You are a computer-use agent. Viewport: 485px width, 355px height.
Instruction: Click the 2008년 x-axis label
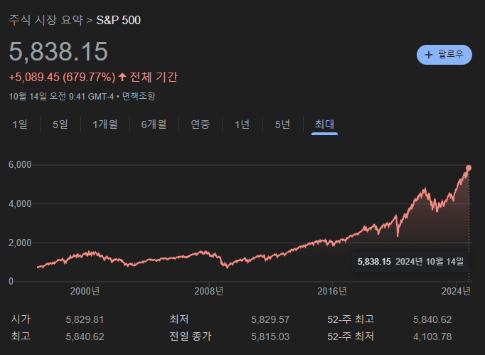[x=209, y=291]
